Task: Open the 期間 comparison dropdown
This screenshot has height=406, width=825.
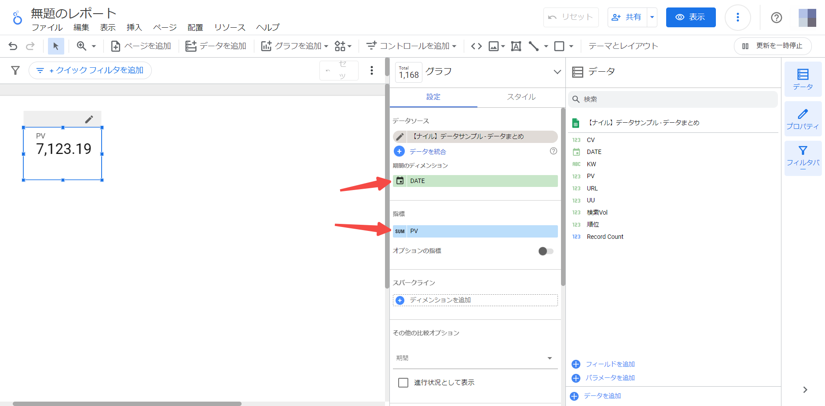Action: pyautogui.click(x=475, y=358)
